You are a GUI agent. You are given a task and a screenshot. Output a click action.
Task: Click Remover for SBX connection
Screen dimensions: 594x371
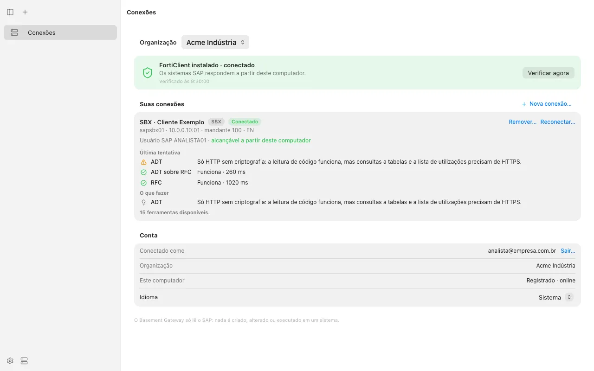click(x=523, y=122)
